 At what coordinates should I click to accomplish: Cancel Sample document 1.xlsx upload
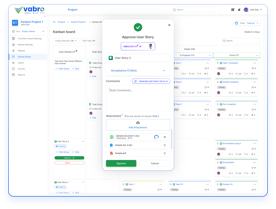click(x=165, y=137)
